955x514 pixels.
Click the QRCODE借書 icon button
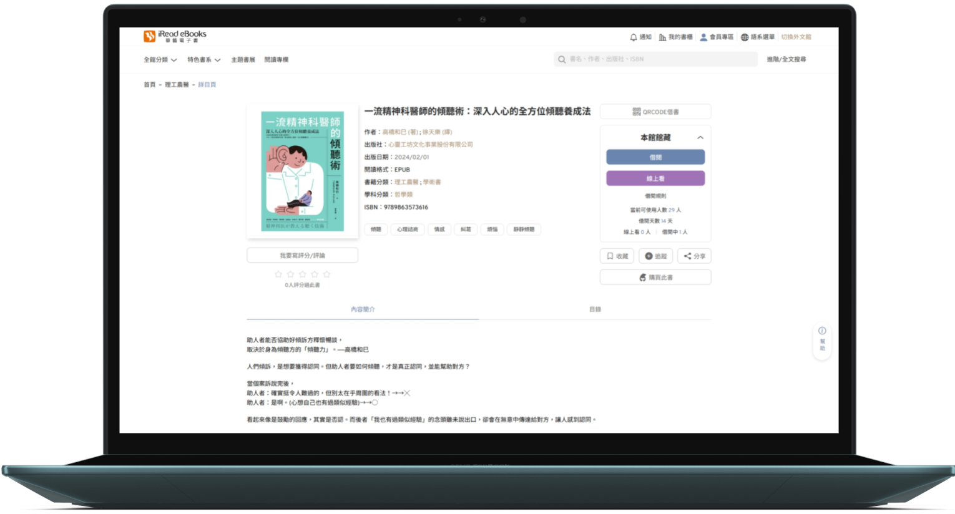pyautogui.click(x=636, y=112)
